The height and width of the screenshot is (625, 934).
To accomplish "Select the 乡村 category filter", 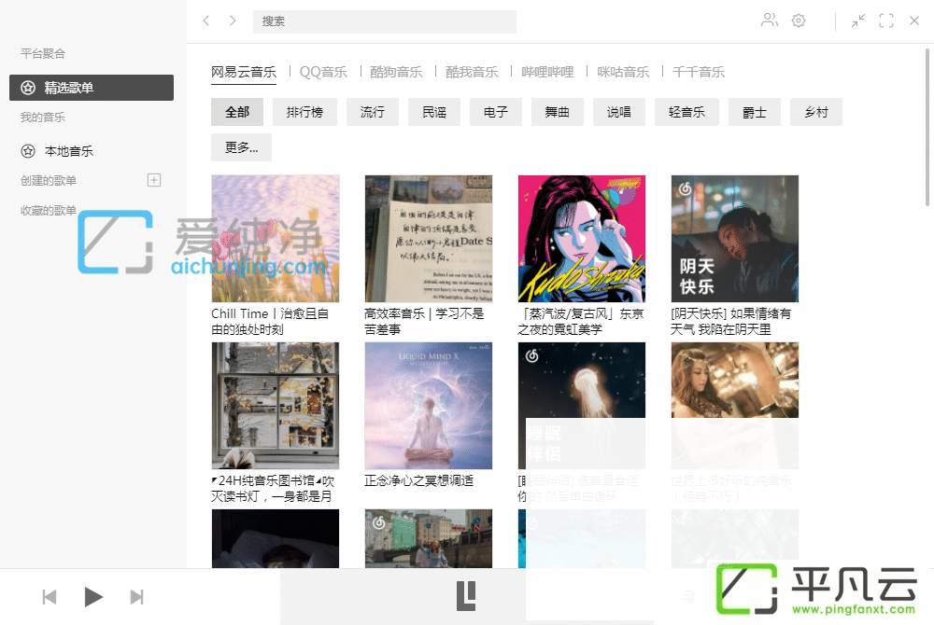I will [816, 112].
